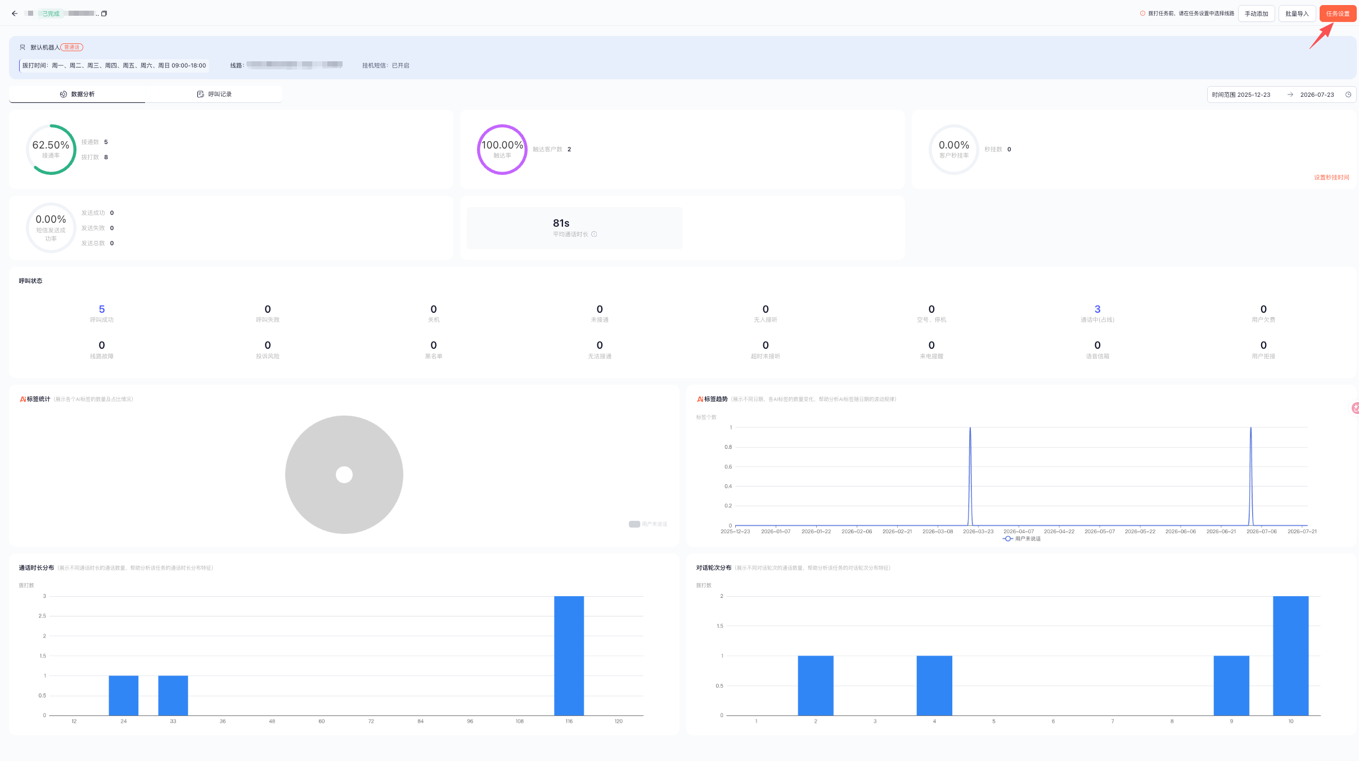Viewport: 1359px width, 761px height.
Task: Click the 手动添加 button
Action: click(x=1256, y=13)
